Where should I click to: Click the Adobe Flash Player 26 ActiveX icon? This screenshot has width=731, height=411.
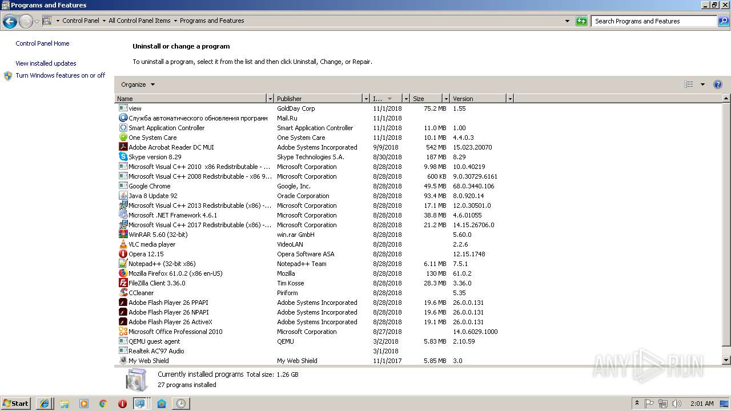pos(123,322)
